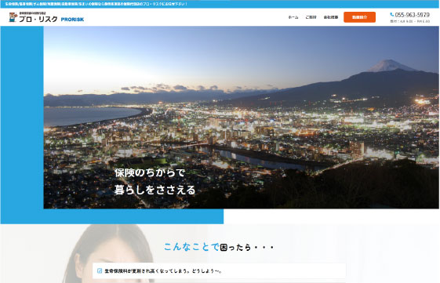Open the ご挨拶 menu item
Screen dimensions: 440x283
pos(311,17)
